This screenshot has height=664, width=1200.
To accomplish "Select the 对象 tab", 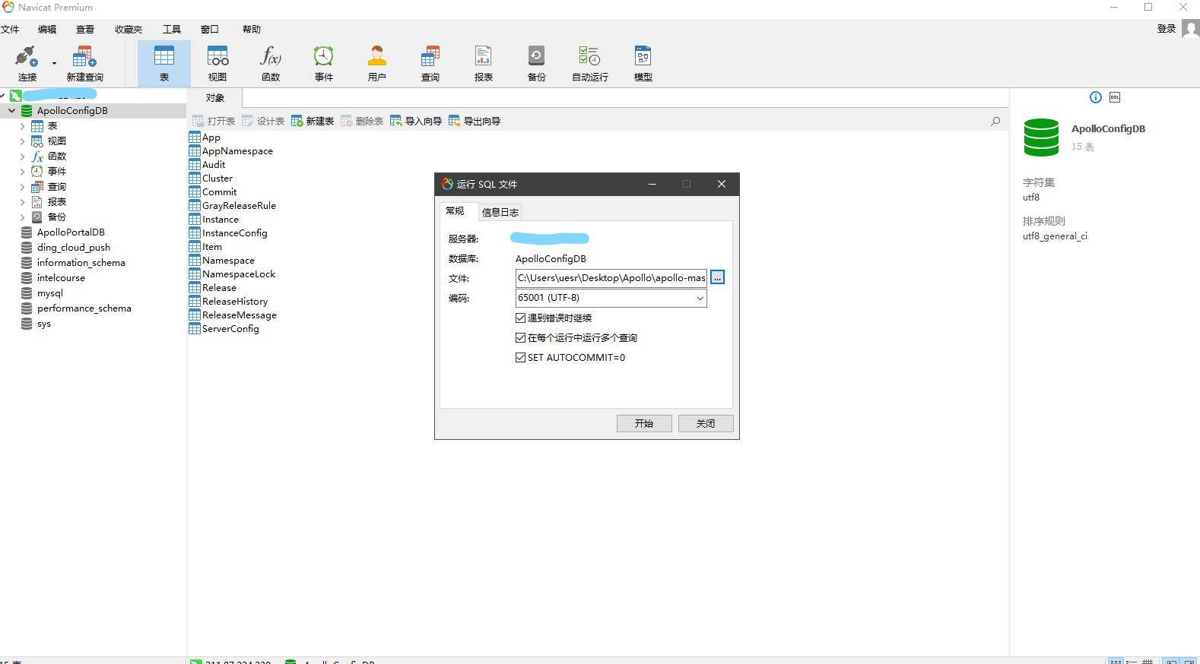I will click(215, 98).
